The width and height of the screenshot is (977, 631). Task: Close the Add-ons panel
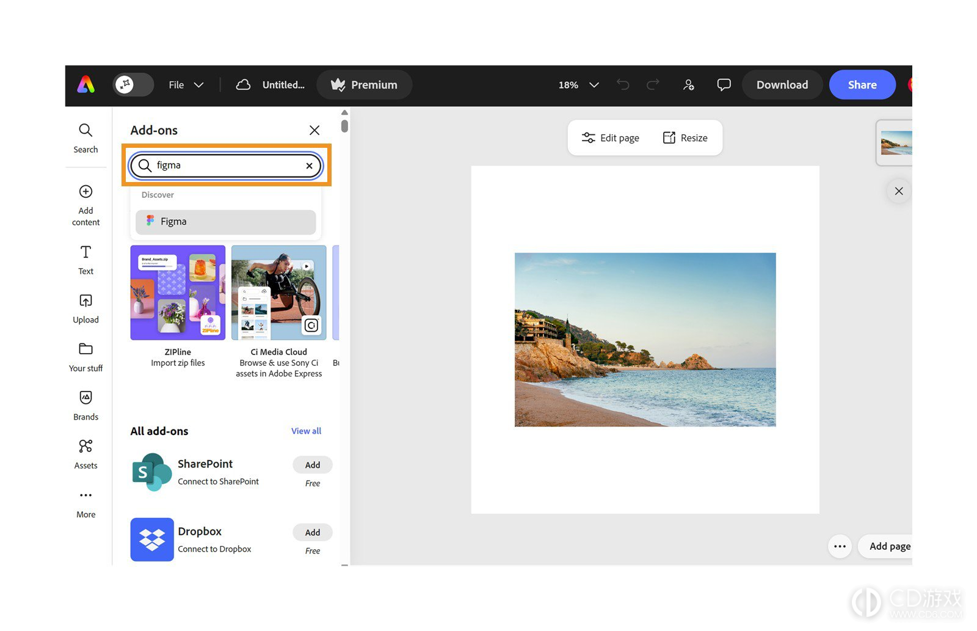coord(314,130)
